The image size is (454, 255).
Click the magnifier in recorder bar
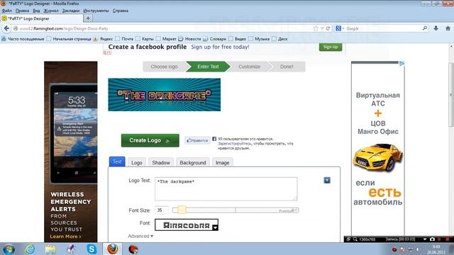pos(355,239)
